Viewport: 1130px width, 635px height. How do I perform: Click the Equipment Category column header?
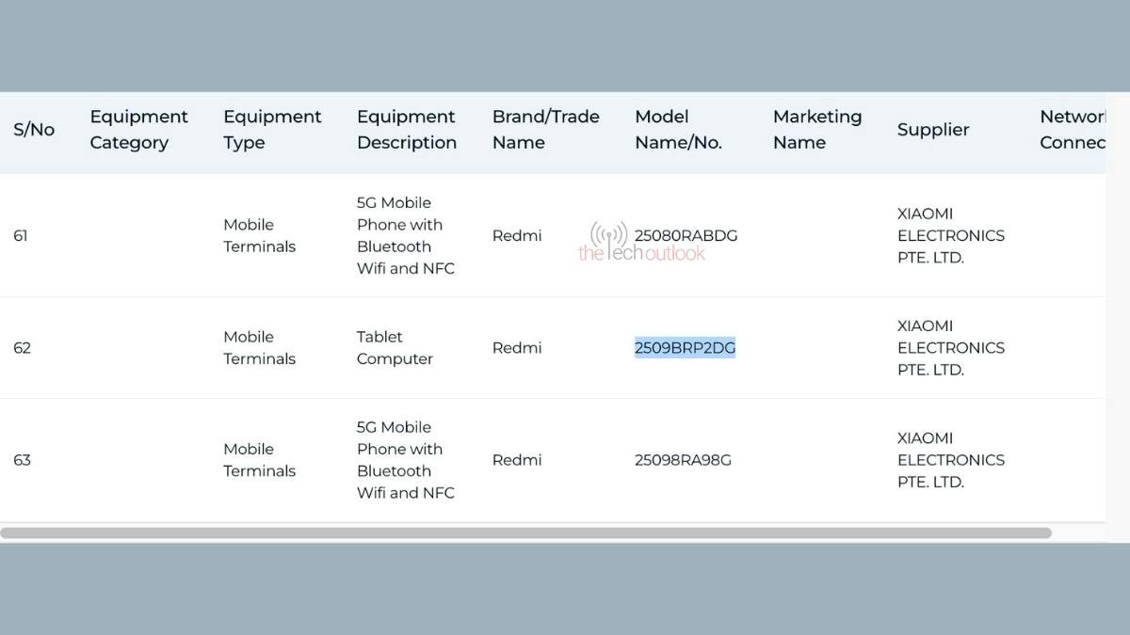(x=138, y=130)
